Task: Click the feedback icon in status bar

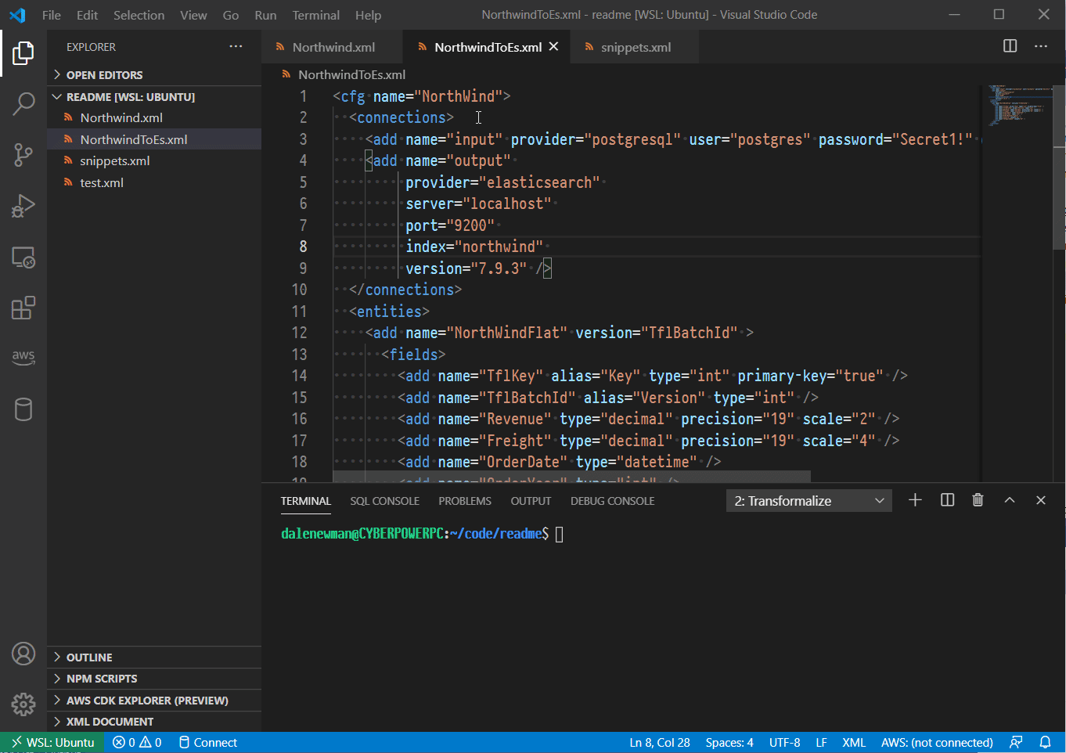Action: pos(1016,742)
